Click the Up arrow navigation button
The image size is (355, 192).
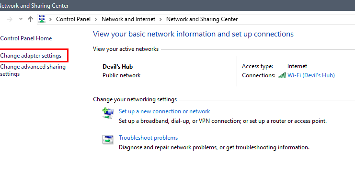(31, 19)
